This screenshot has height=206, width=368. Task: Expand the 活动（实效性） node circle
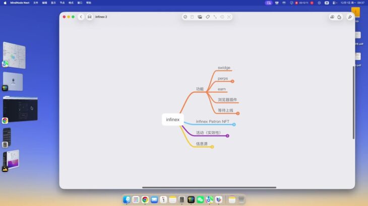(x=227, y=136)
